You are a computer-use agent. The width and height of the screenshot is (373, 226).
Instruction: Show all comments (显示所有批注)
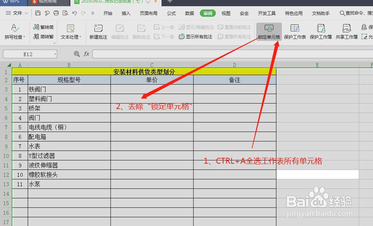pos(195,37)
